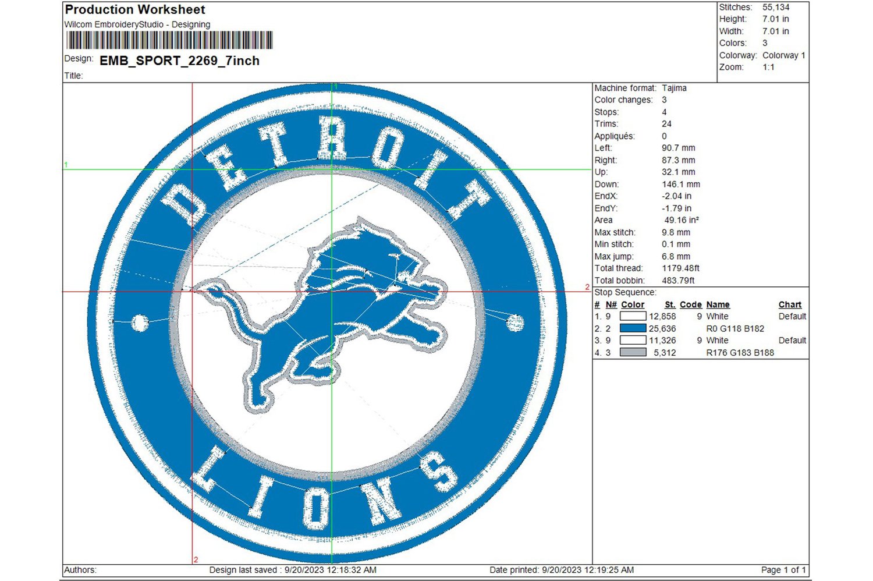873x581 pixels.
Task: Click the "Chart" column header
Action: coord(790,304)
